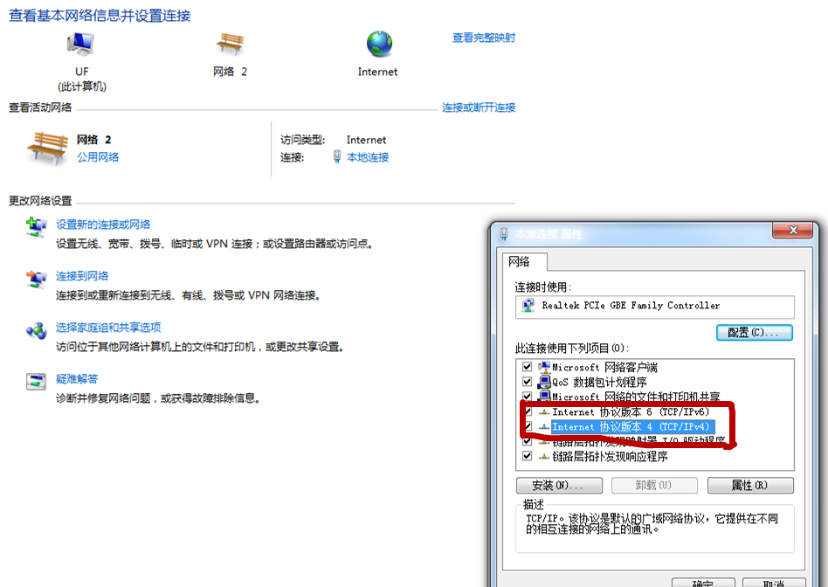
Task: Click the 配置(C)... button
Action: (754, 333)
